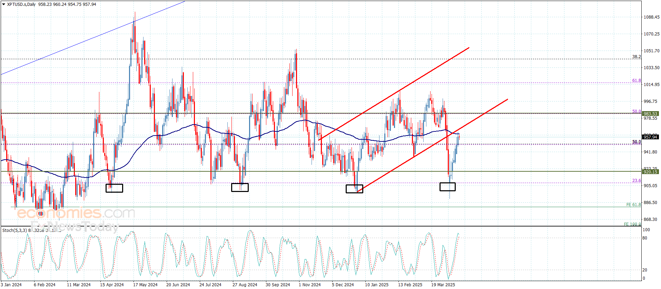Image resolution: width=661 pixels, height=289 pixels.
Task: Click the 11 Mar 2024 date label
Action: (x=79, y=285)
